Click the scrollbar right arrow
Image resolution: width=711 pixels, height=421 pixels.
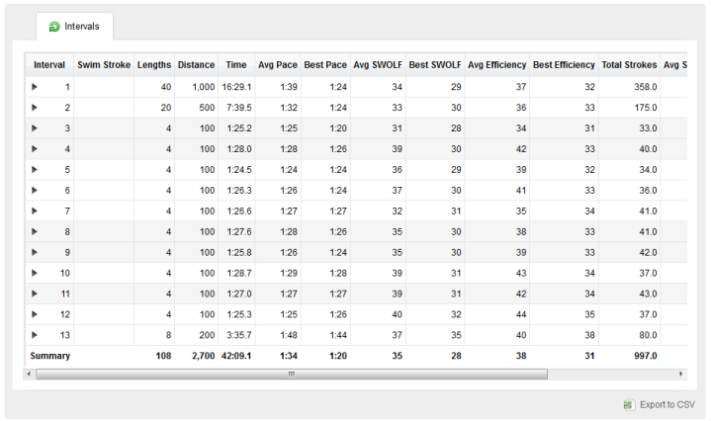coord(680,374)
